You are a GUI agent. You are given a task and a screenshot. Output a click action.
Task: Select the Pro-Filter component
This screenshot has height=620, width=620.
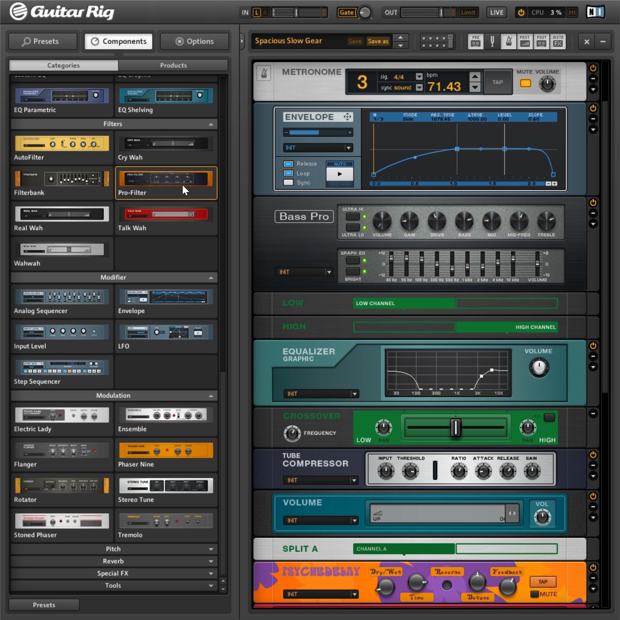point(166,183)
